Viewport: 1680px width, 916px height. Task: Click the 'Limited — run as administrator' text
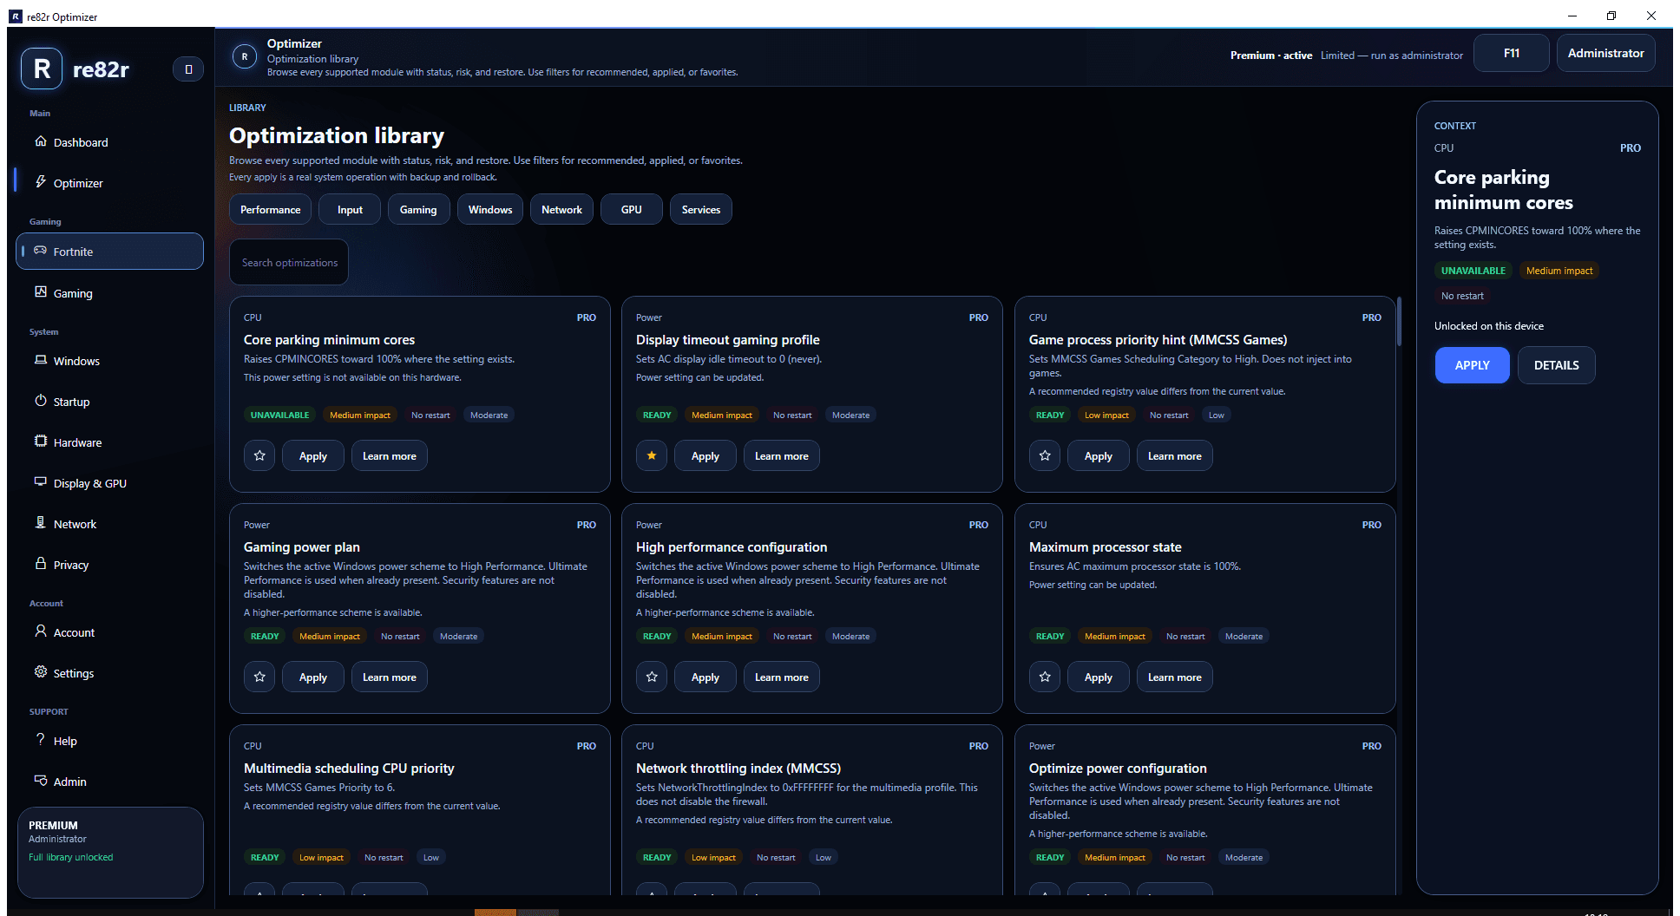tap(1392, 56)
